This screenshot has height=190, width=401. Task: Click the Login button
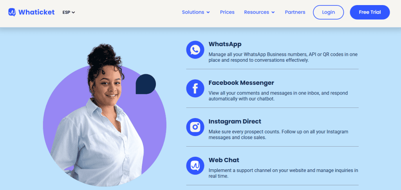point(329,12)
